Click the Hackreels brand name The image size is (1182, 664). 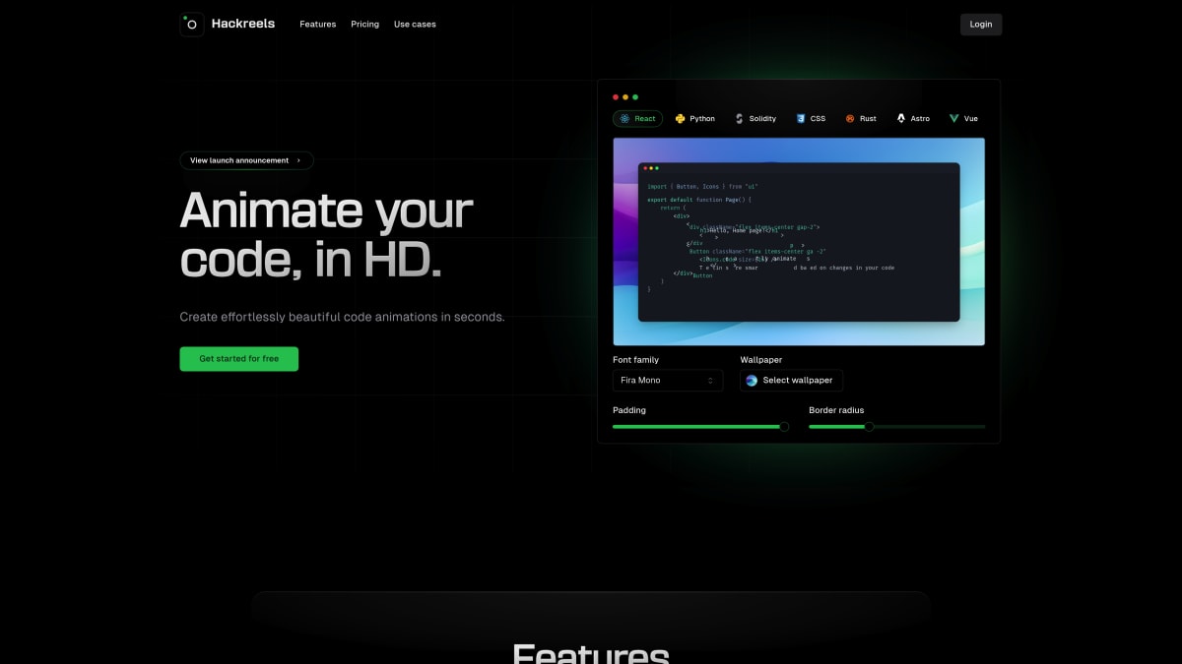pos(243,24)
